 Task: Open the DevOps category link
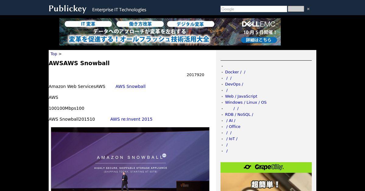(234, 84)
